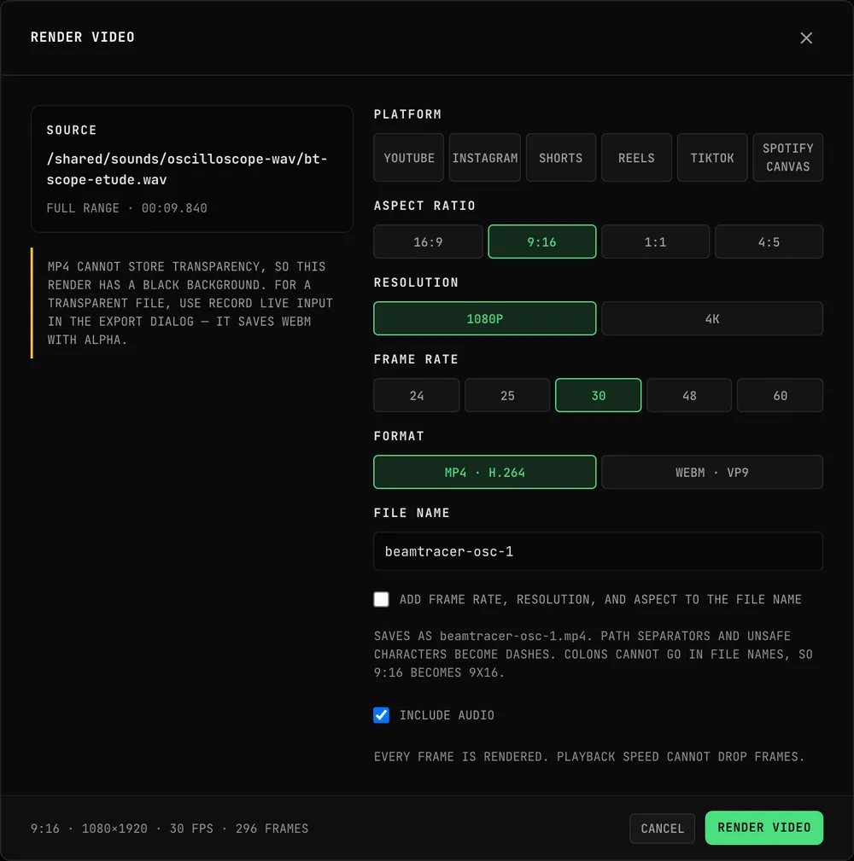Click the source path bt-scope-etude.wav
This screenshot has height=861, width=854.
[x=187, y=169]
